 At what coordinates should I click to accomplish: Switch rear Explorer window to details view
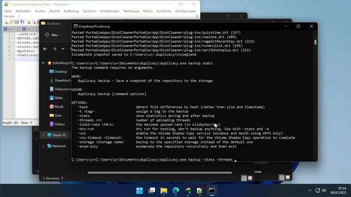pos(281,177)
